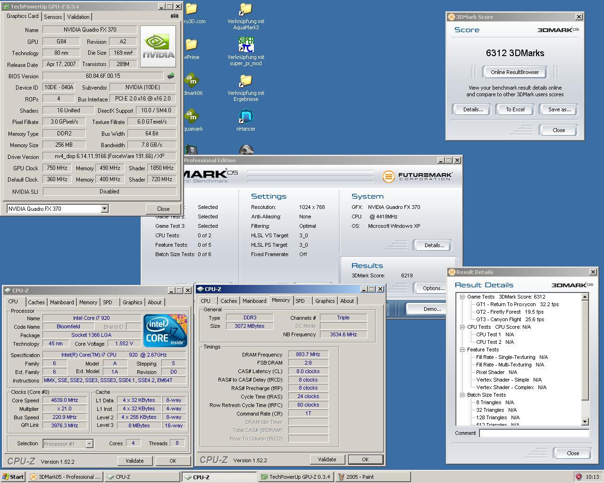604x483 pixels.
Task: Open the Ergebnisse shortcut folder
Action: pos(246,81)
